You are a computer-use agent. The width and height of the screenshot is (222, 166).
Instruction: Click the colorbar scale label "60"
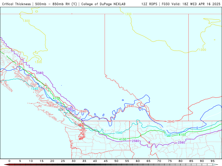138,161
